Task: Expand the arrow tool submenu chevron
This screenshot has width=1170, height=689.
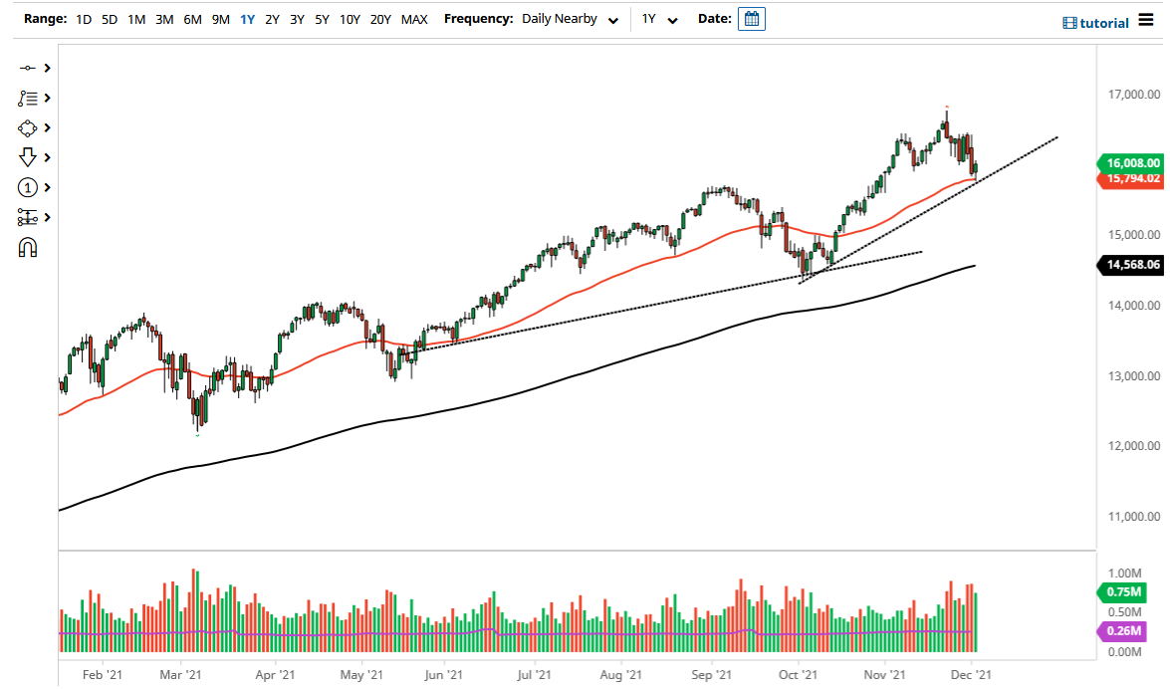Action: [x=46, y=157]
